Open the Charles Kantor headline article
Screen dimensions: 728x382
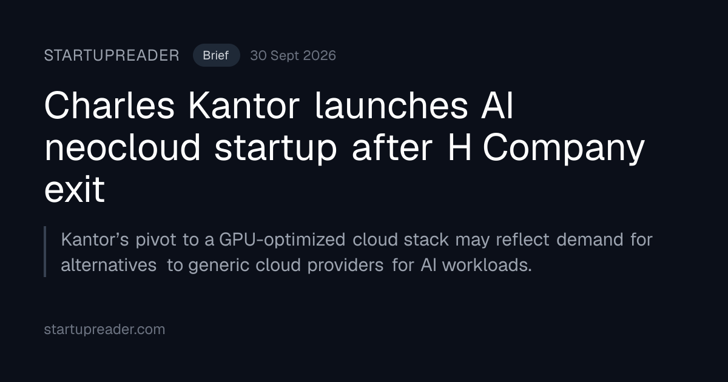(x=344, y=149)
